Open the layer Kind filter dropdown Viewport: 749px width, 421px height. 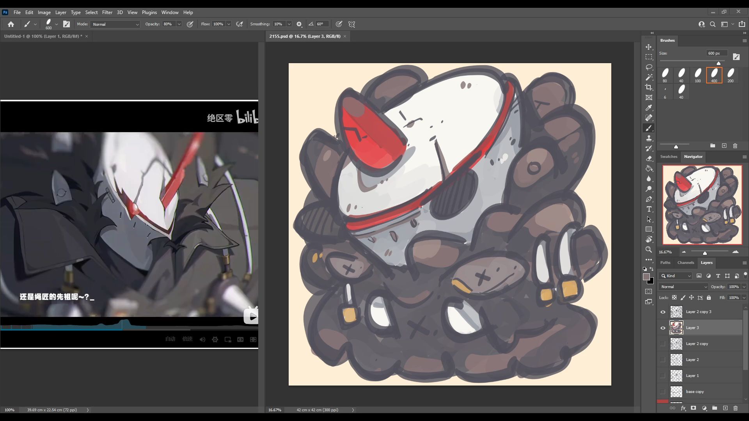[675, 276]
